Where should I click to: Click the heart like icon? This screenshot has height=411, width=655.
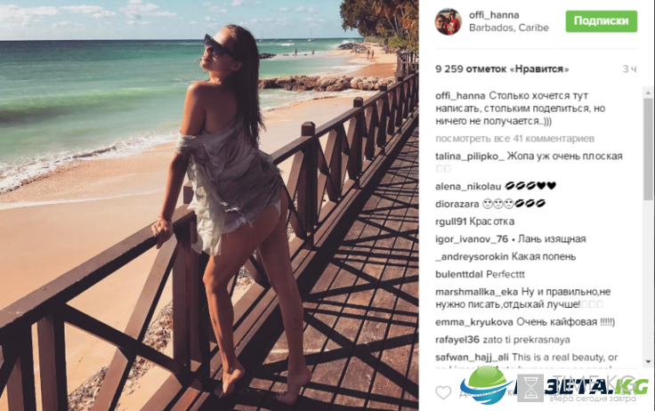click(443, 392)
